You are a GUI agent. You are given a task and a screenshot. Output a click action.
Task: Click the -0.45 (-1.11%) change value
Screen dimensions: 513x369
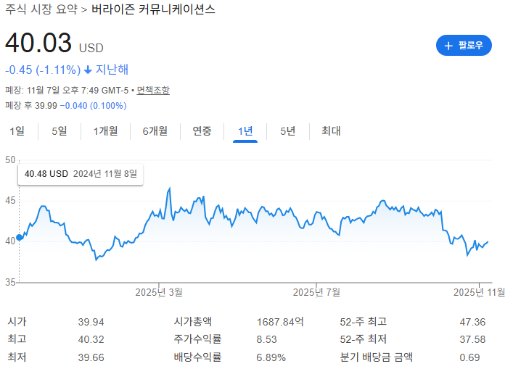[43, 70]
